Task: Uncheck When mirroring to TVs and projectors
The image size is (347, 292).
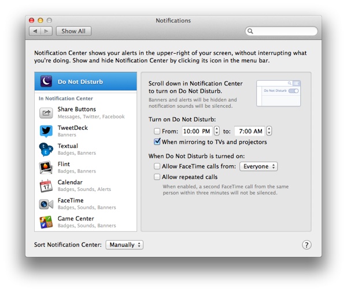Action: coord(157,142)
